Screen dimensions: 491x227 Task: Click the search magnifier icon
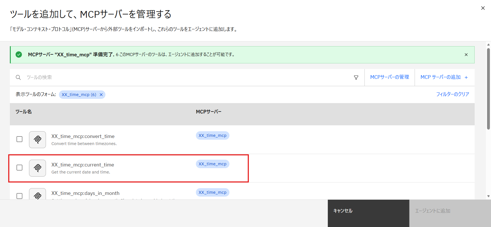coord(18,77)
